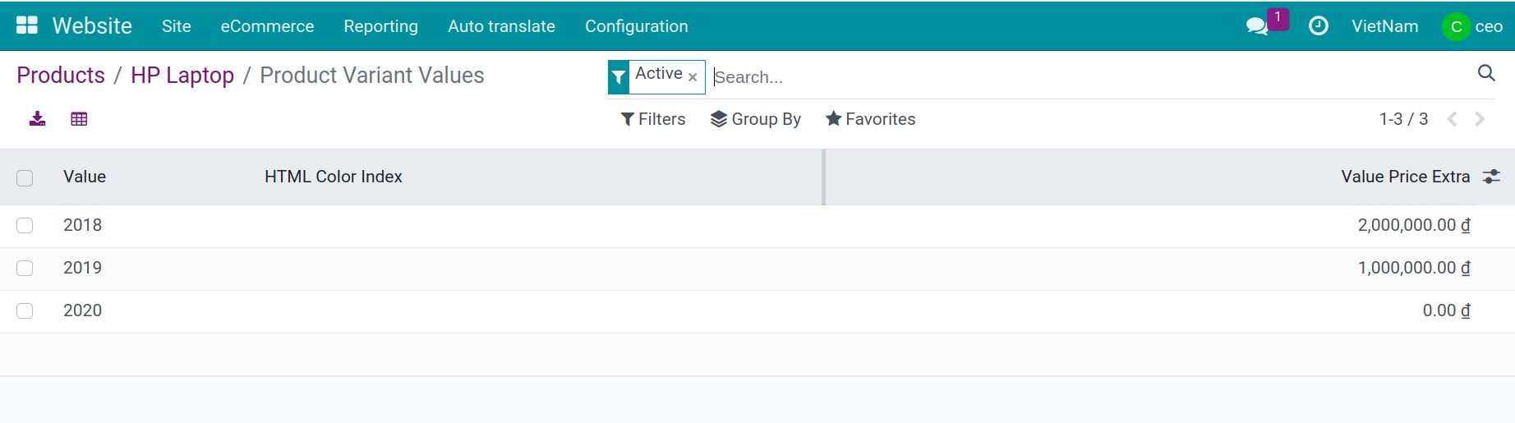The width and height of the screenshot is (1515, 423).
Task: Open the conversations chat icon
Action: 1256,26
